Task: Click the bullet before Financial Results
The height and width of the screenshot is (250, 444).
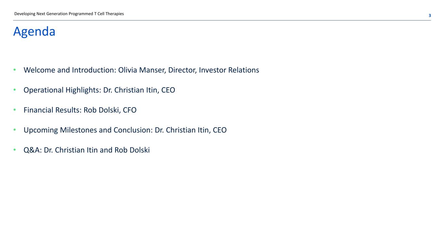Action: point(14,110)
